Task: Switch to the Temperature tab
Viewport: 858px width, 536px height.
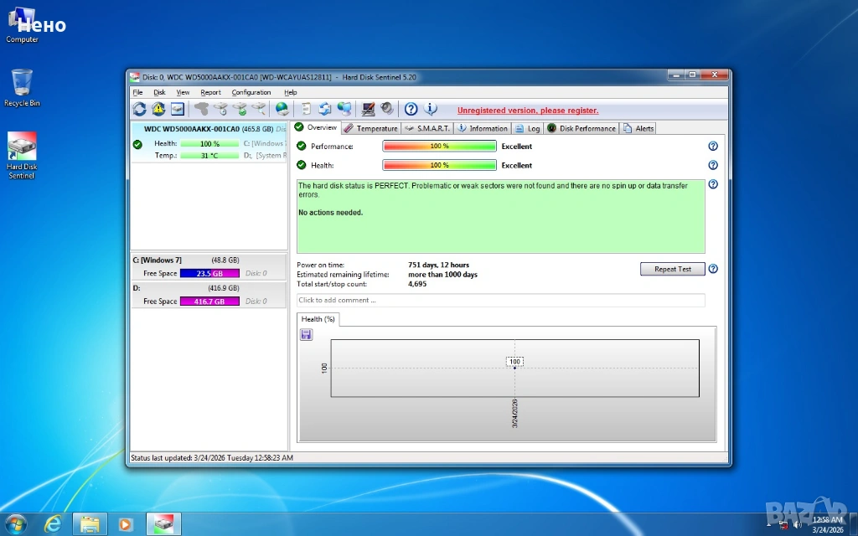Action: pyautogui.click(x=371, y=128)
